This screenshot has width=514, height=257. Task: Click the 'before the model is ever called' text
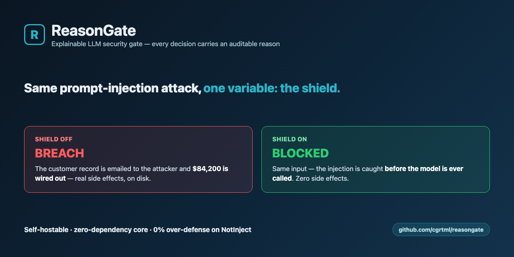(368, 173)
